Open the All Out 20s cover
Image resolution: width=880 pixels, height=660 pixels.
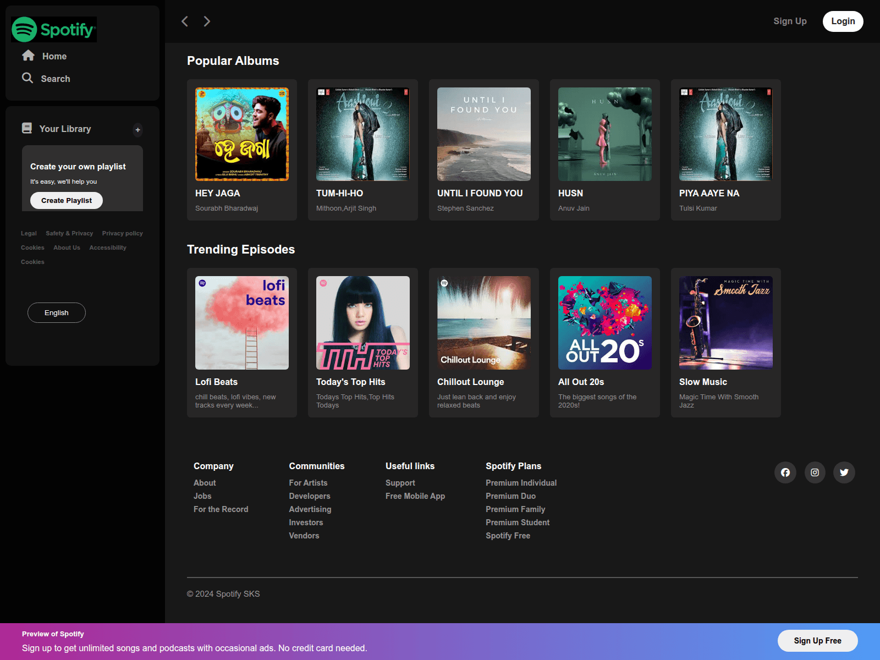605,323
